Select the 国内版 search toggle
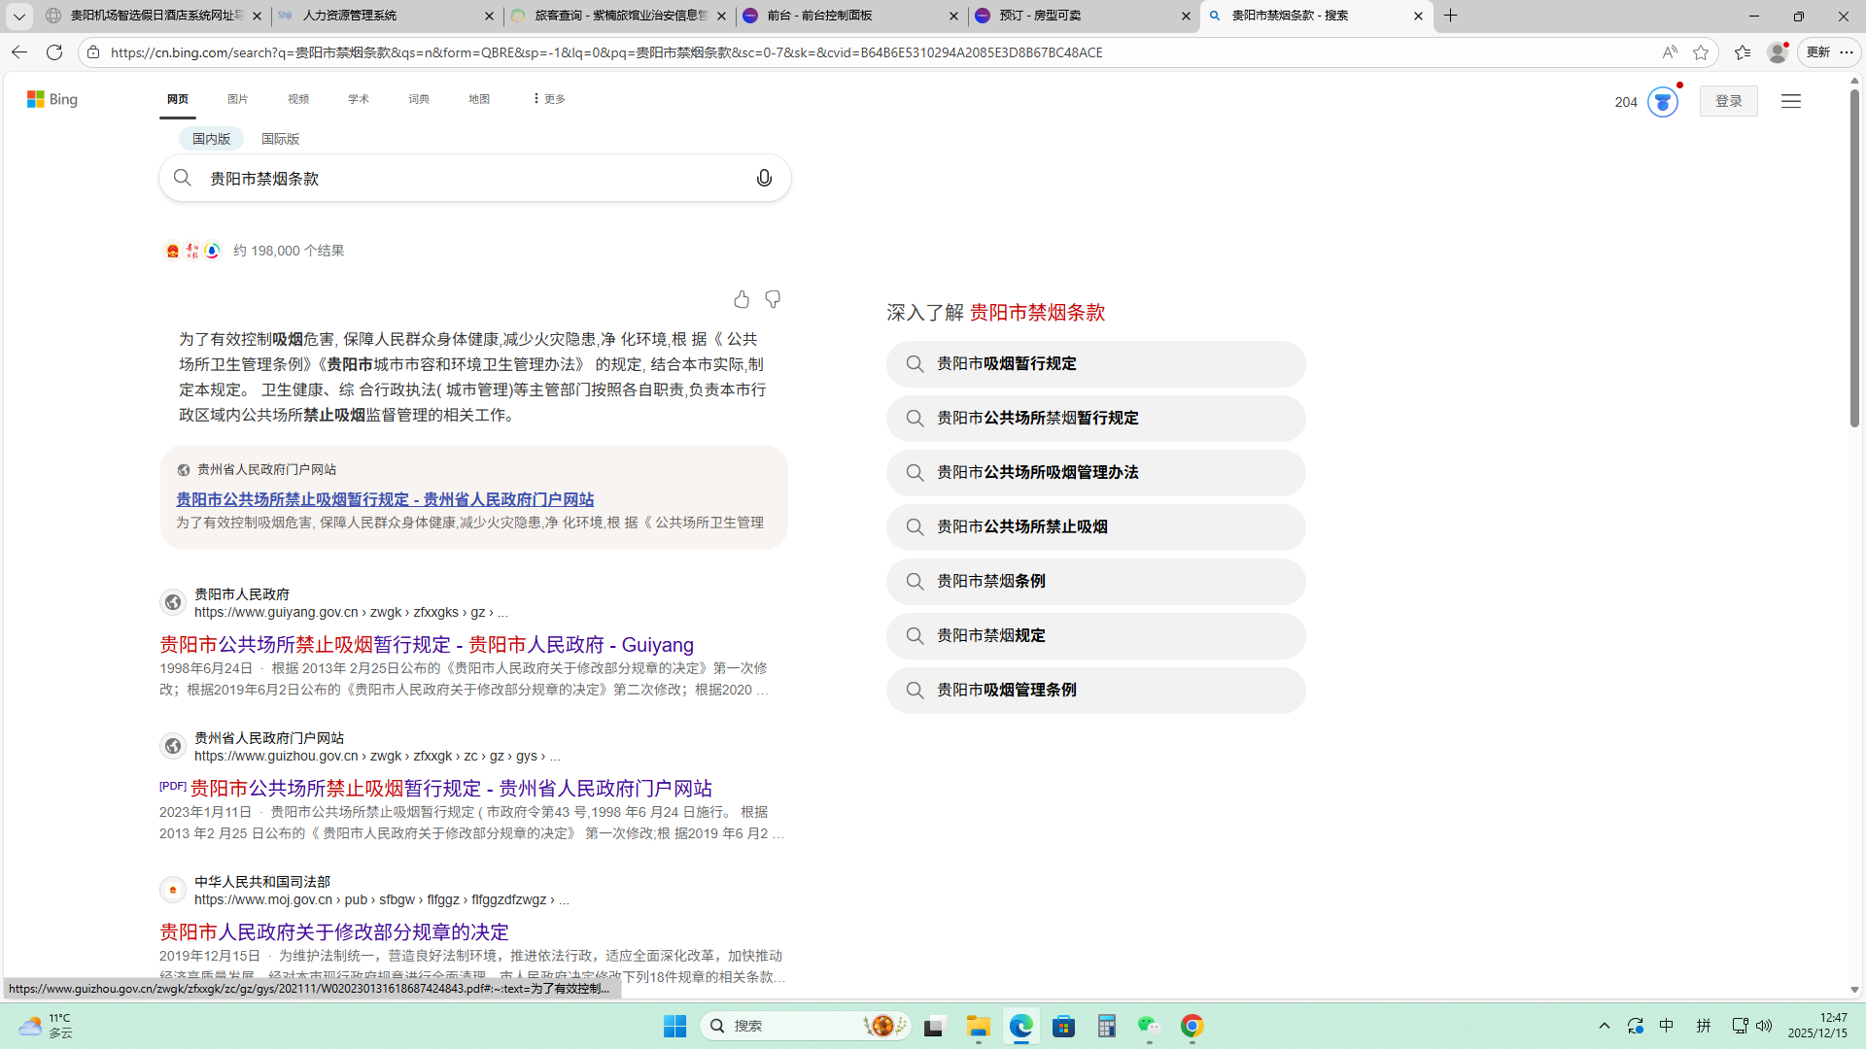Viewport: 1866px width, 1049px height. pos(211,139)
